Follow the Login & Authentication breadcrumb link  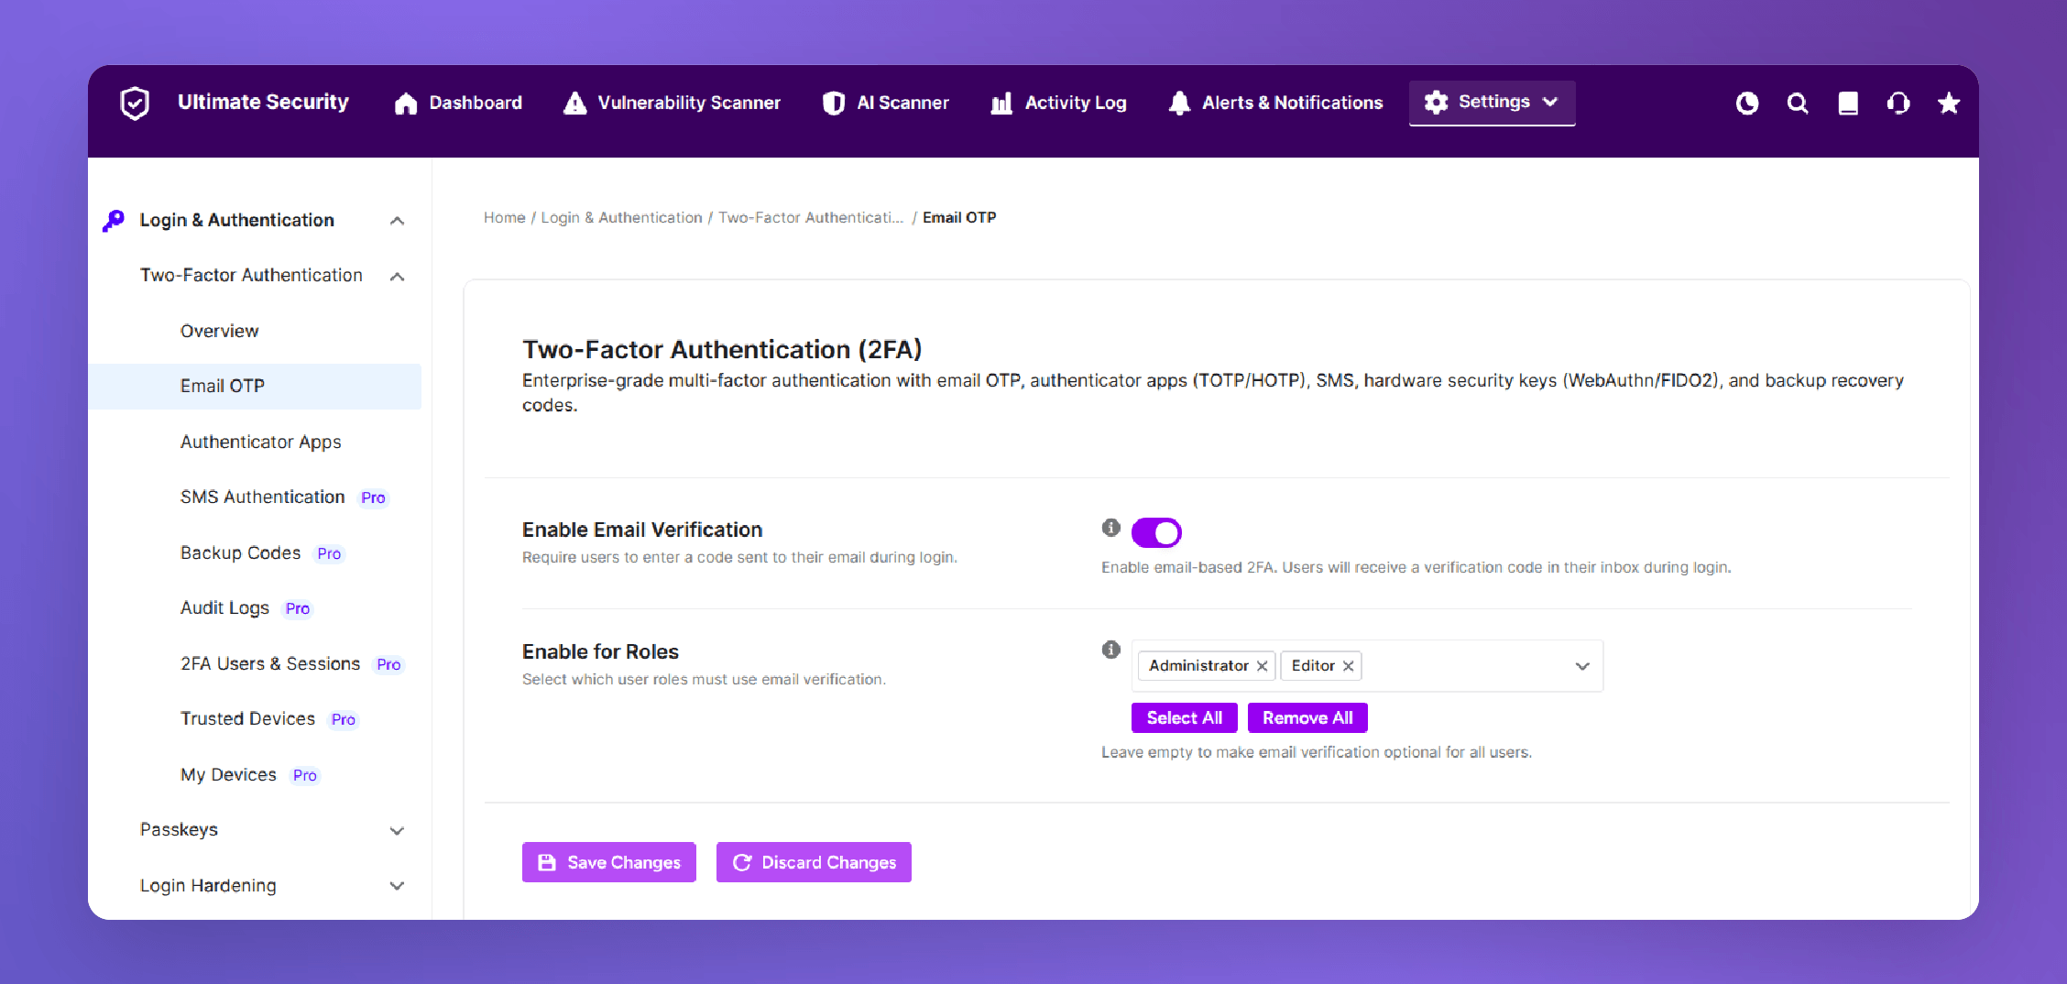[x=621, y=217]
